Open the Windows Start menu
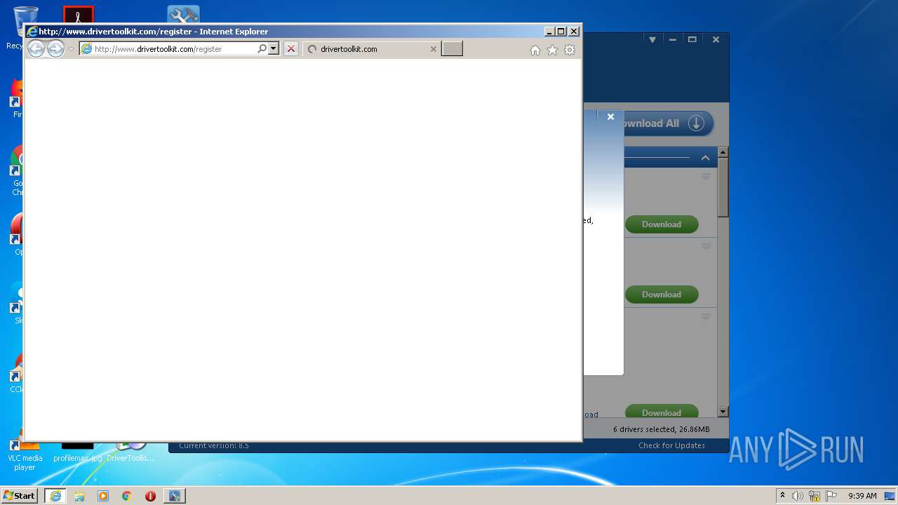Viewport: 898px width, 505px height. [x=20, y=495]
